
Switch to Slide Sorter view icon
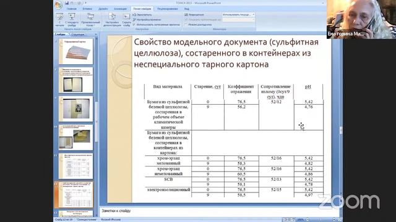click(290, 220)
